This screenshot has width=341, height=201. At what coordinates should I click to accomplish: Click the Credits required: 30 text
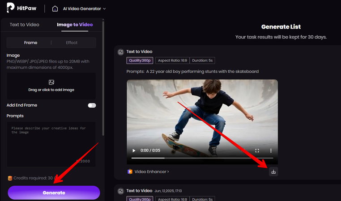[x=33, y=178]
